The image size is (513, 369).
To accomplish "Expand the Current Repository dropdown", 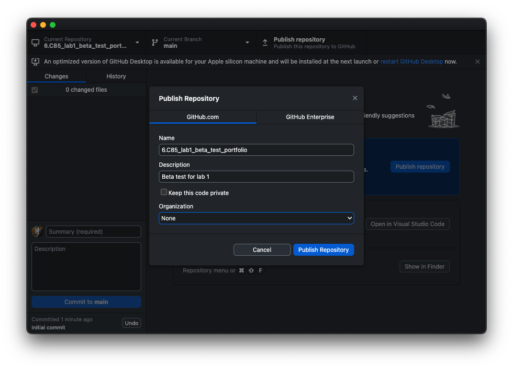I will tap(137, 43).
